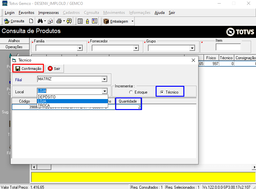Select LOJA option in Local list
Image resolution: width=256 pixels, height=189 pixels.
coord(72,101)
